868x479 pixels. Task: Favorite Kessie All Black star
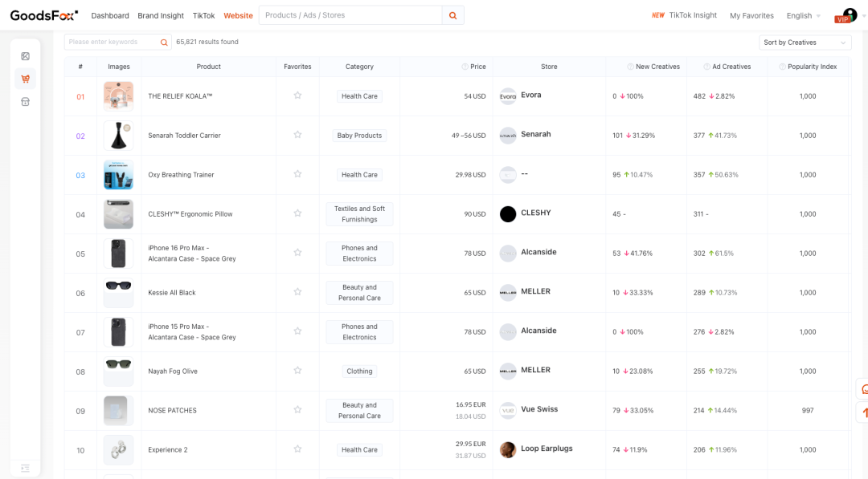[298, 292]
